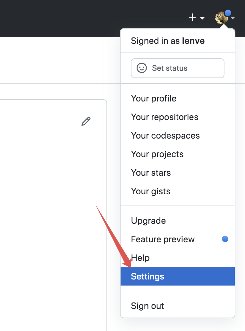Click the smiley face status icon
This screenshot has width=245, height=331.
tap(142, 68)
